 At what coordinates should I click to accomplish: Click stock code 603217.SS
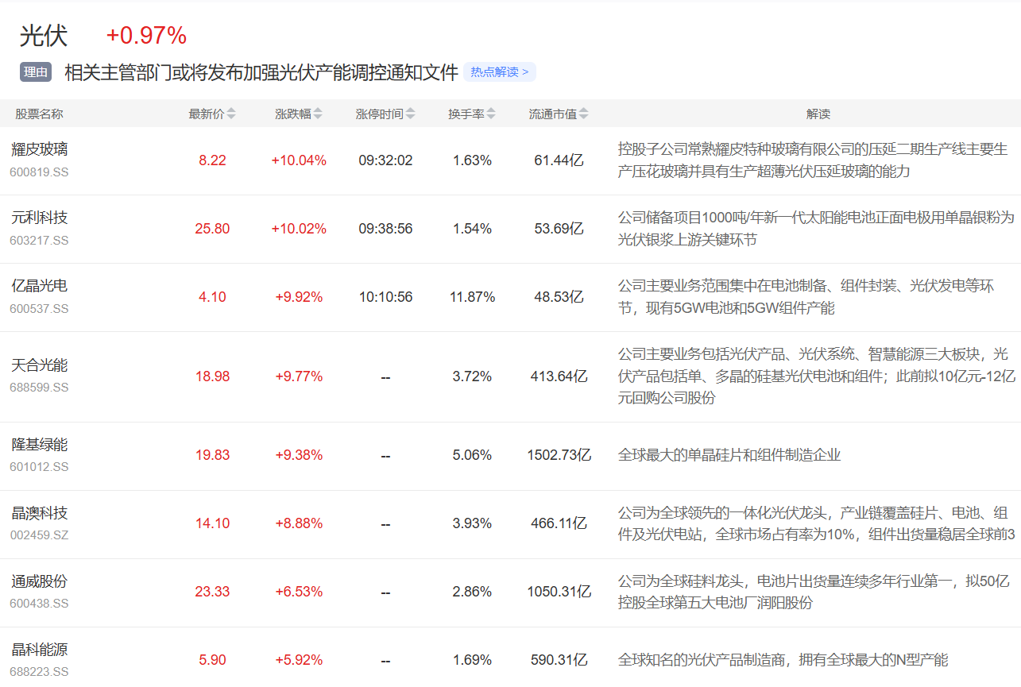tap(40, 240)
